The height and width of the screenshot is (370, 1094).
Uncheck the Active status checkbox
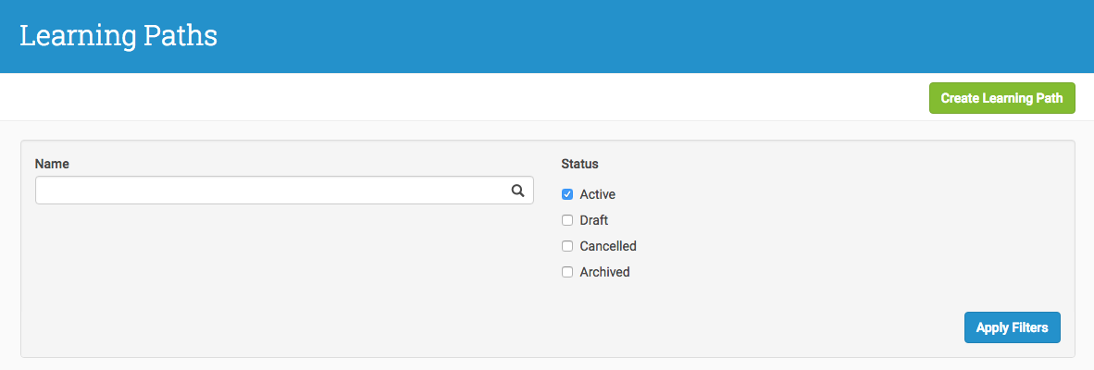coord(567,194)
